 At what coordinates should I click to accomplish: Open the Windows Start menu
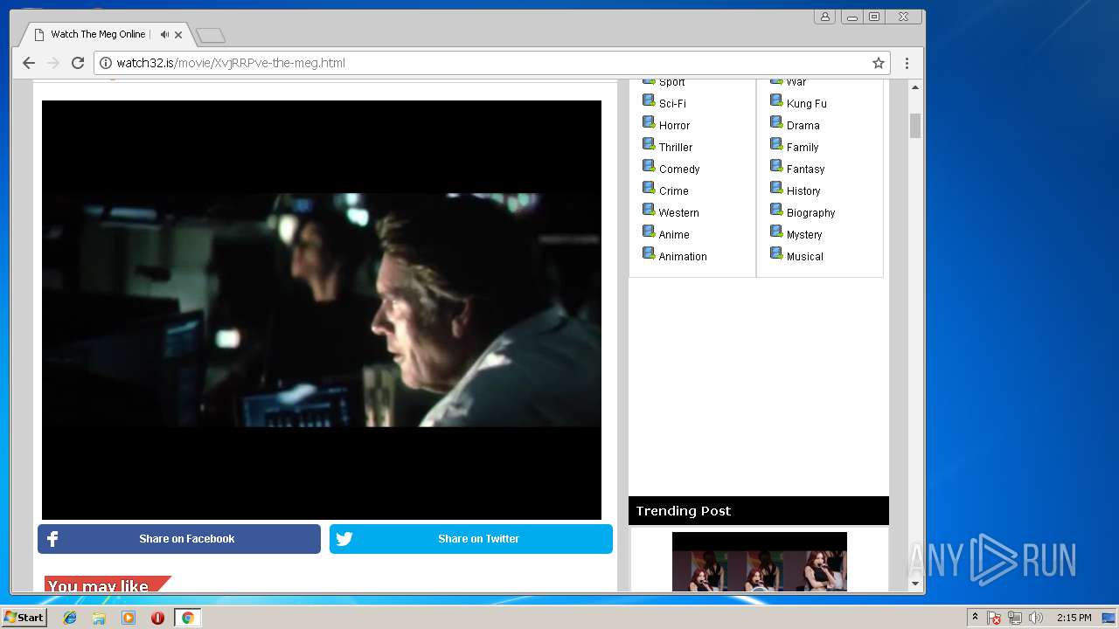point(24,617)
